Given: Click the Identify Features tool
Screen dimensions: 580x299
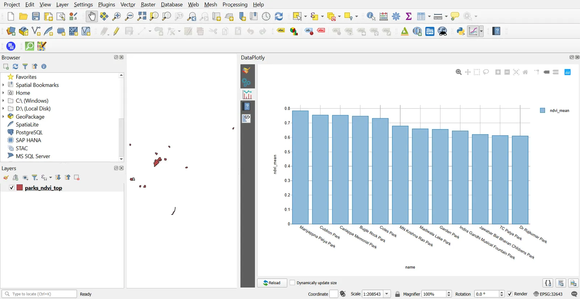Looking at the screenshot, I should pos(371,16).
